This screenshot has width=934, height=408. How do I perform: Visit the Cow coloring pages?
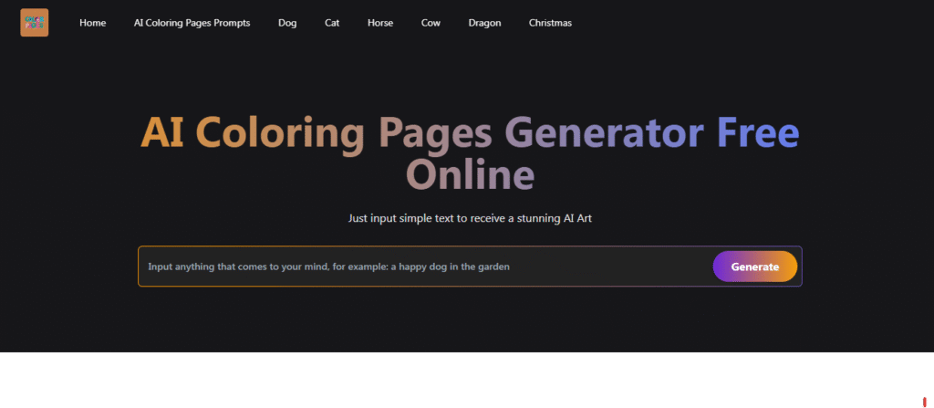coord(431,23)
